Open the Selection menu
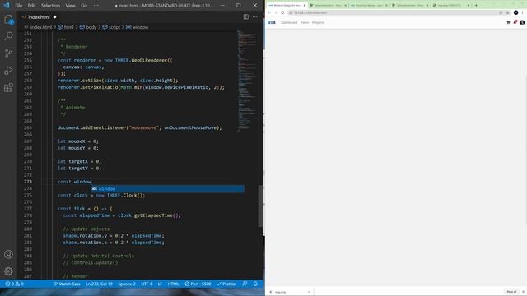 [50, 6]
